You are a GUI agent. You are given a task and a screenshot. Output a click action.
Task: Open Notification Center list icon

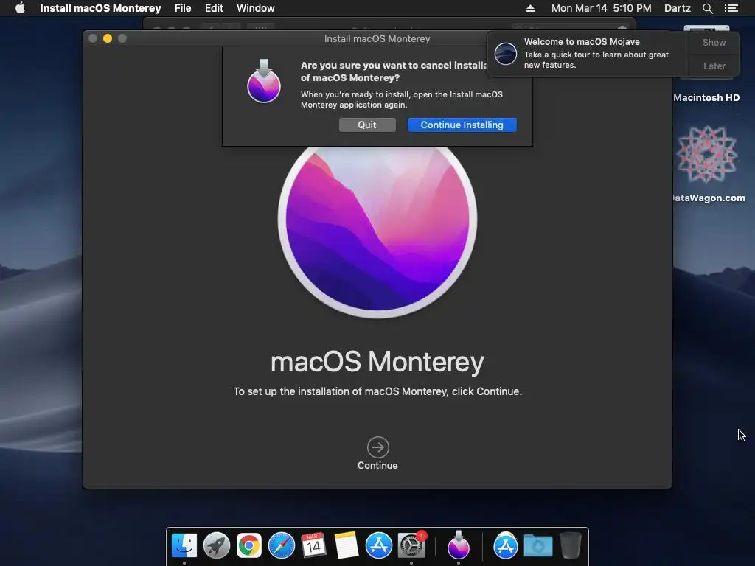731,8
